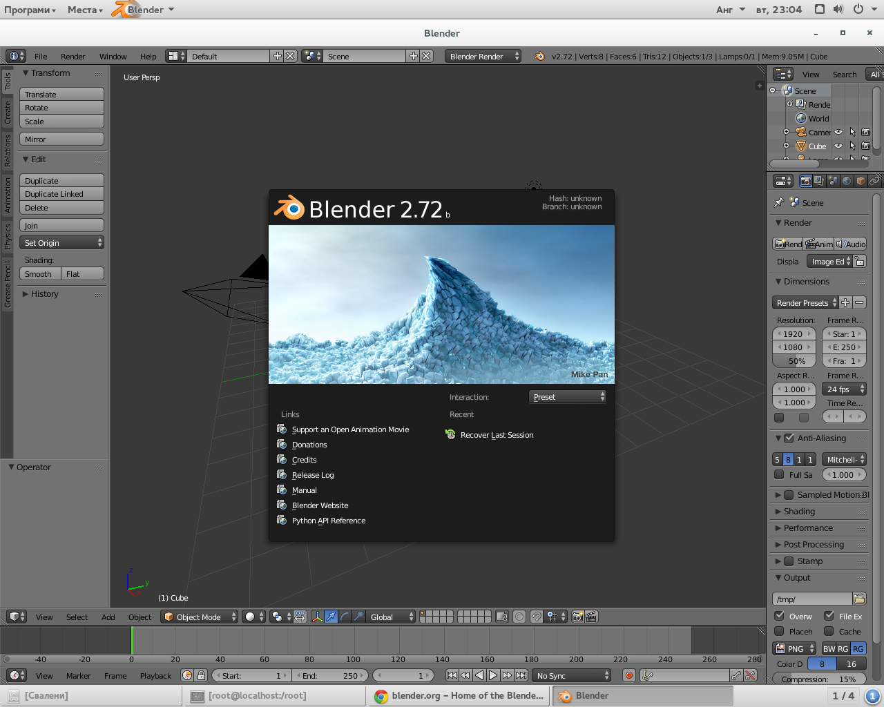Viewport: 884px width, 707px height.
Task: Click the output folder browse icon
Action: 859,599
